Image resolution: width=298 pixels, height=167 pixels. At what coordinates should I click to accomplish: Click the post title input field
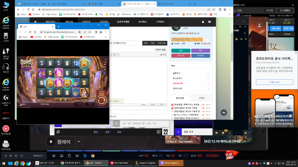(x=126, y=43)
